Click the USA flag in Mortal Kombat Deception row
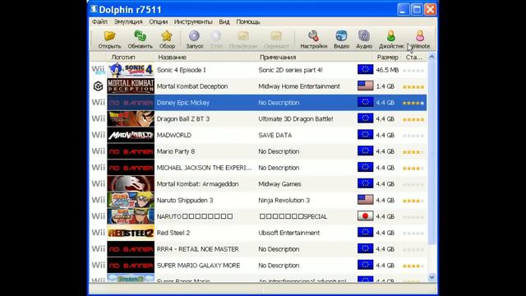The image size is (526, 296). pos(365,86)
